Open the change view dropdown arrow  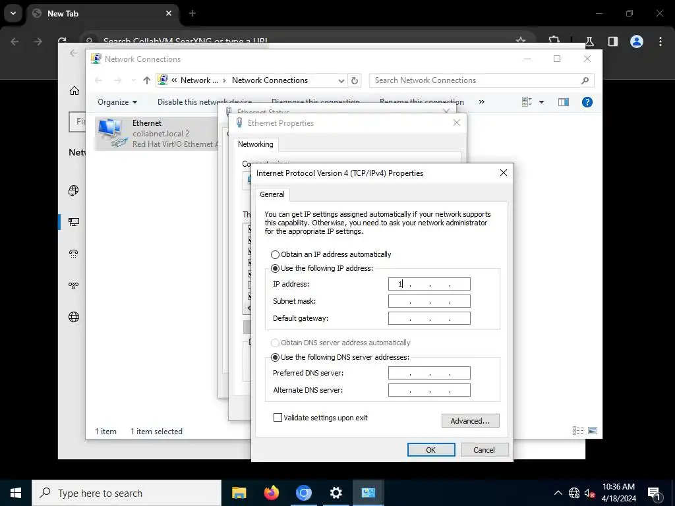(542, 102)
